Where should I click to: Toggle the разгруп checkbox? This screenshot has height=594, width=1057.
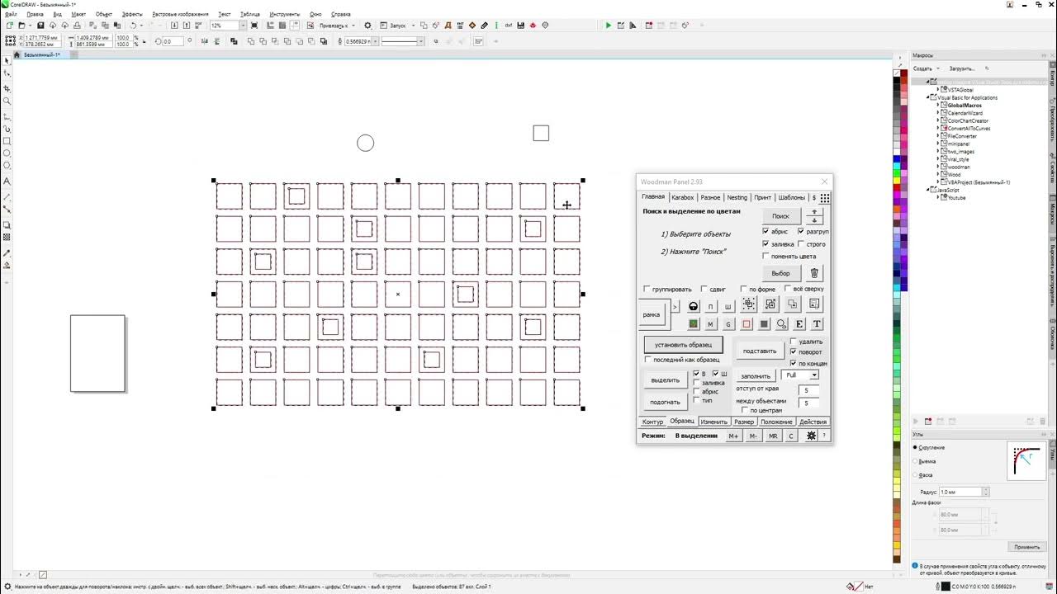801,232
